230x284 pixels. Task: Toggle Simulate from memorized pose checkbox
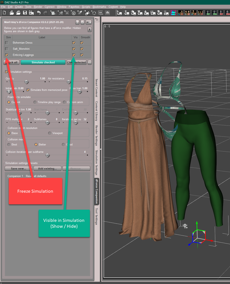28,90
